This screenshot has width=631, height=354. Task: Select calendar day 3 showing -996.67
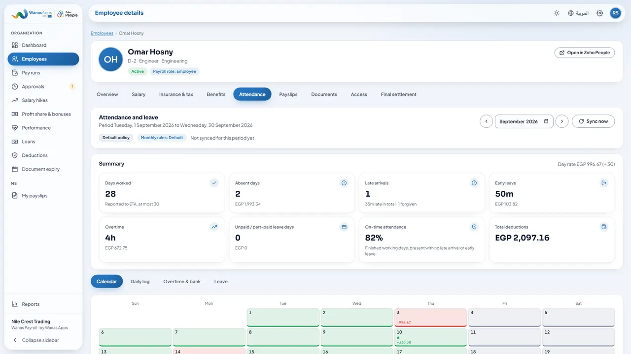pos(430,318)
